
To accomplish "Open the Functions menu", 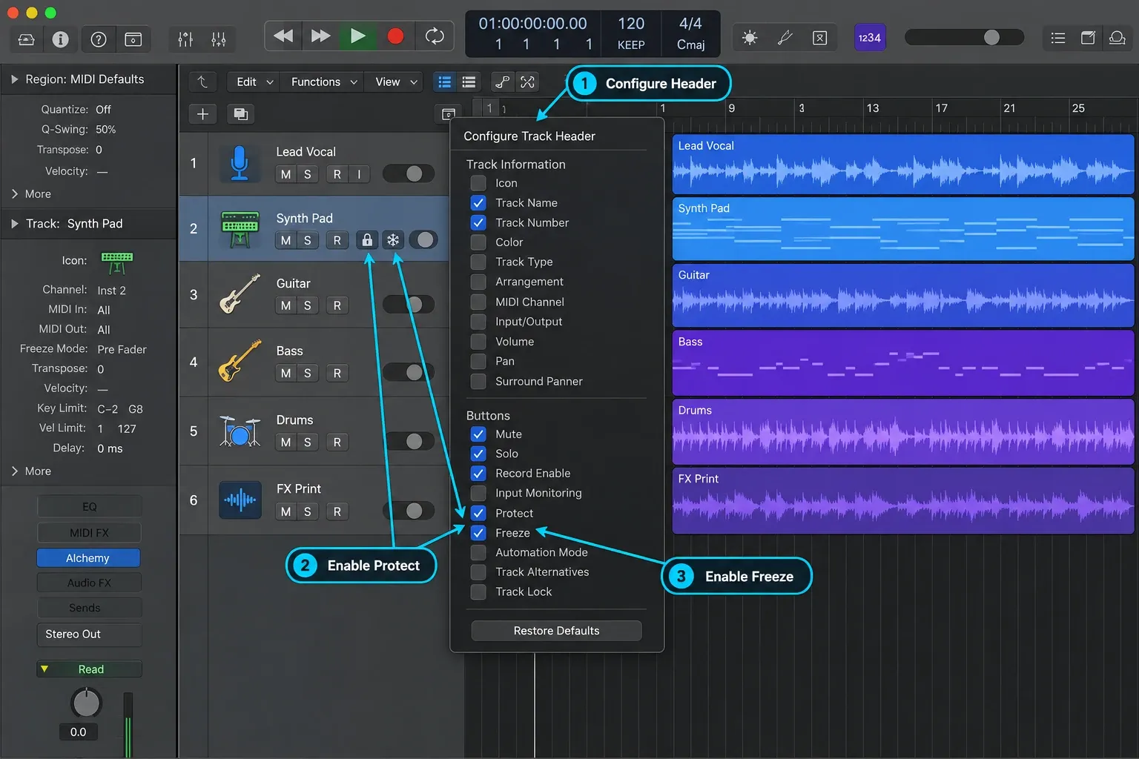I will (324, 82).
